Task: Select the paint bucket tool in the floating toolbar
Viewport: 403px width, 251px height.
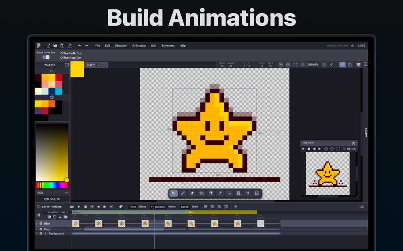Action: point(211,193)
